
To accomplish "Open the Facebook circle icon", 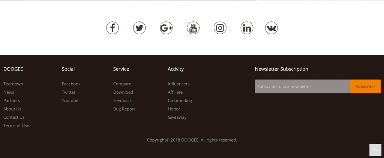I will coord(112,28).
